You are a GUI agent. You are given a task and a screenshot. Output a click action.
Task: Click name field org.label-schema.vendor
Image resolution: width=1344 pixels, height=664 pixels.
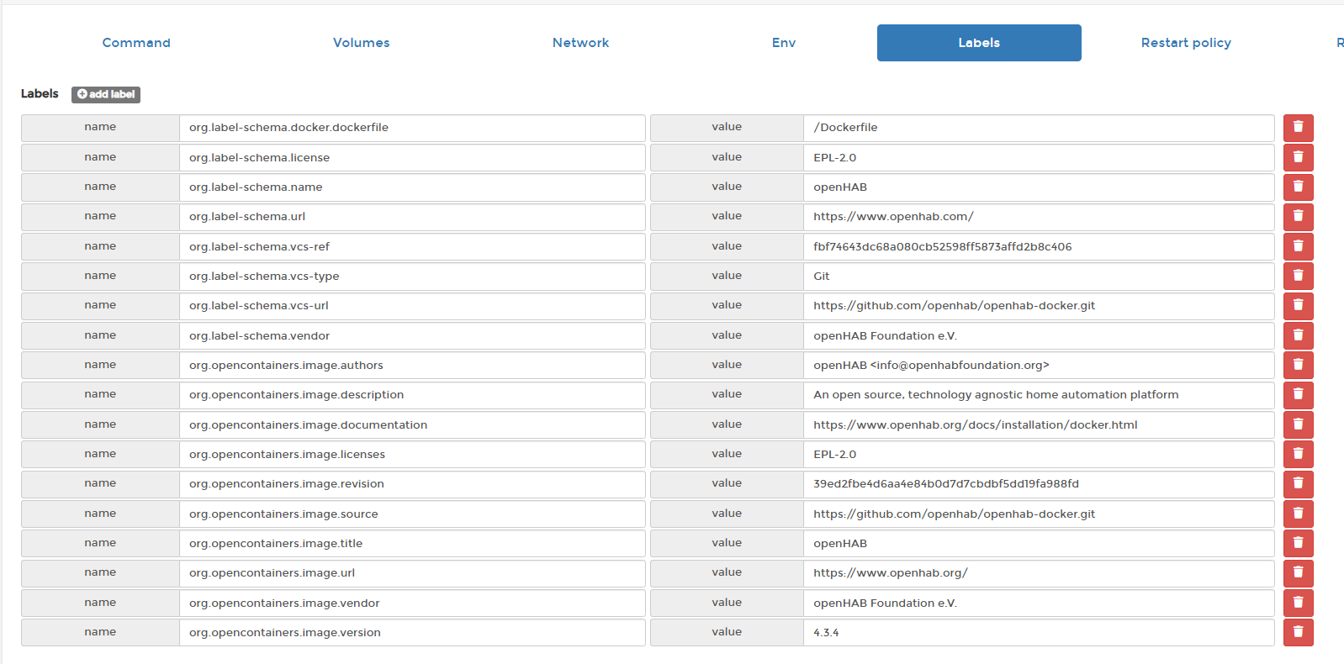click(412, 335)
